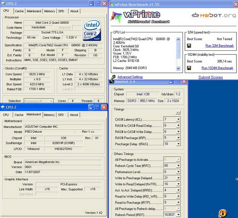This screenshot has width=238, height=218.
Task: Open About tab in lower CPU-Z window
Action: tap(74, 115)
